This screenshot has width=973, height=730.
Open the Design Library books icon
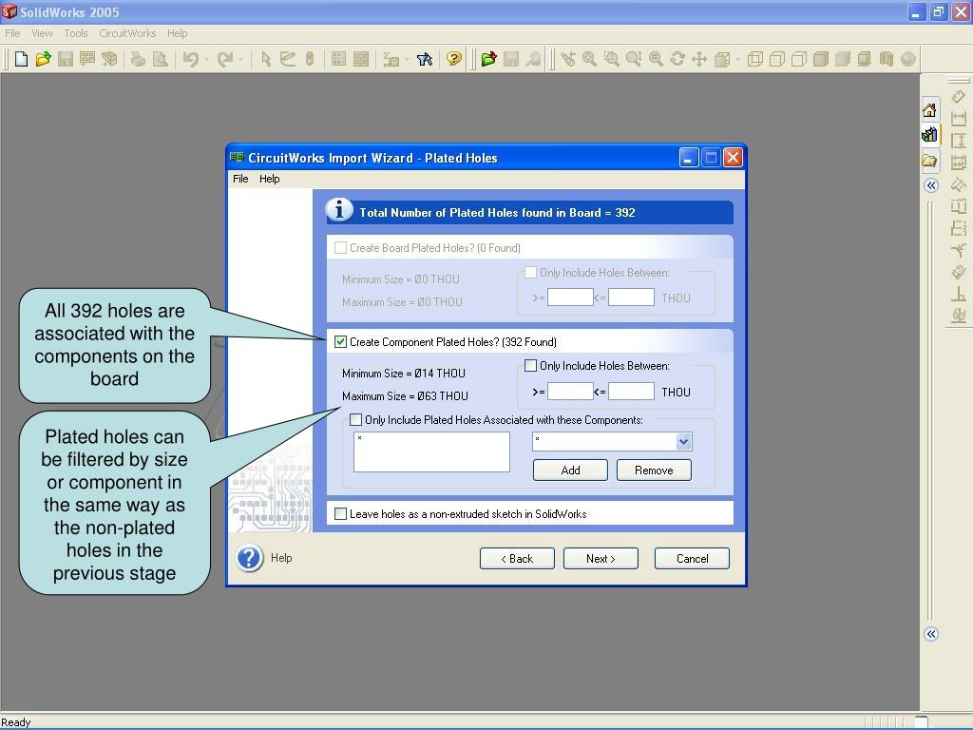[929, 134]
